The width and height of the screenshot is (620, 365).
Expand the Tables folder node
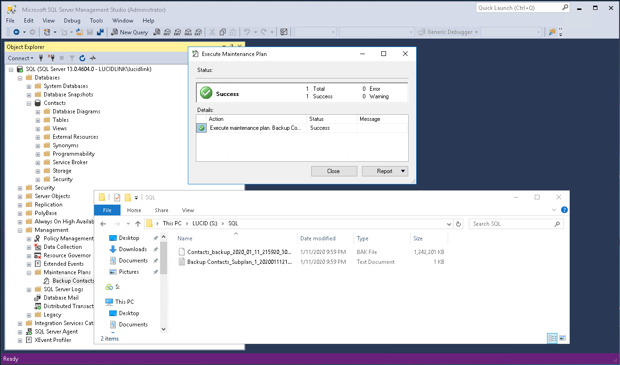[x=38, y=120]
